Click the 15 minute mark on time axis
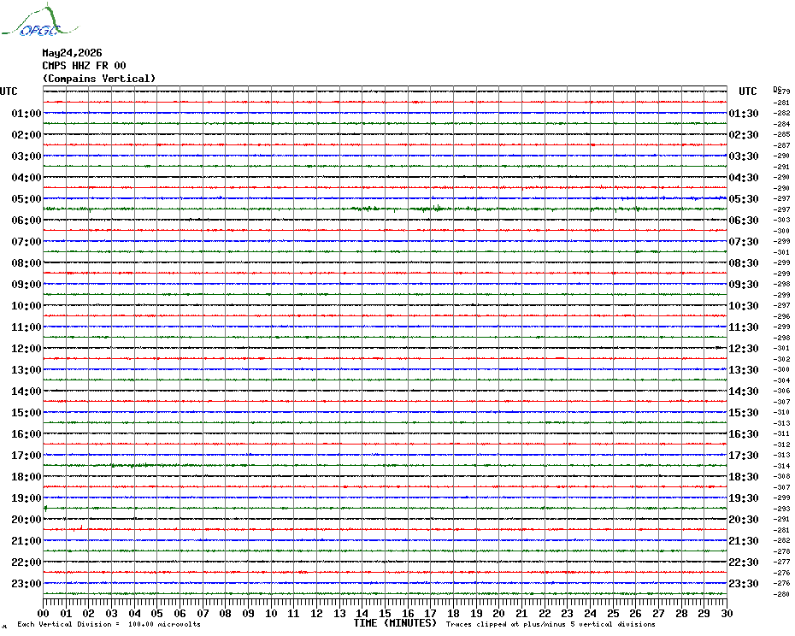Screen dimensions: 795x636 [385, 613]
